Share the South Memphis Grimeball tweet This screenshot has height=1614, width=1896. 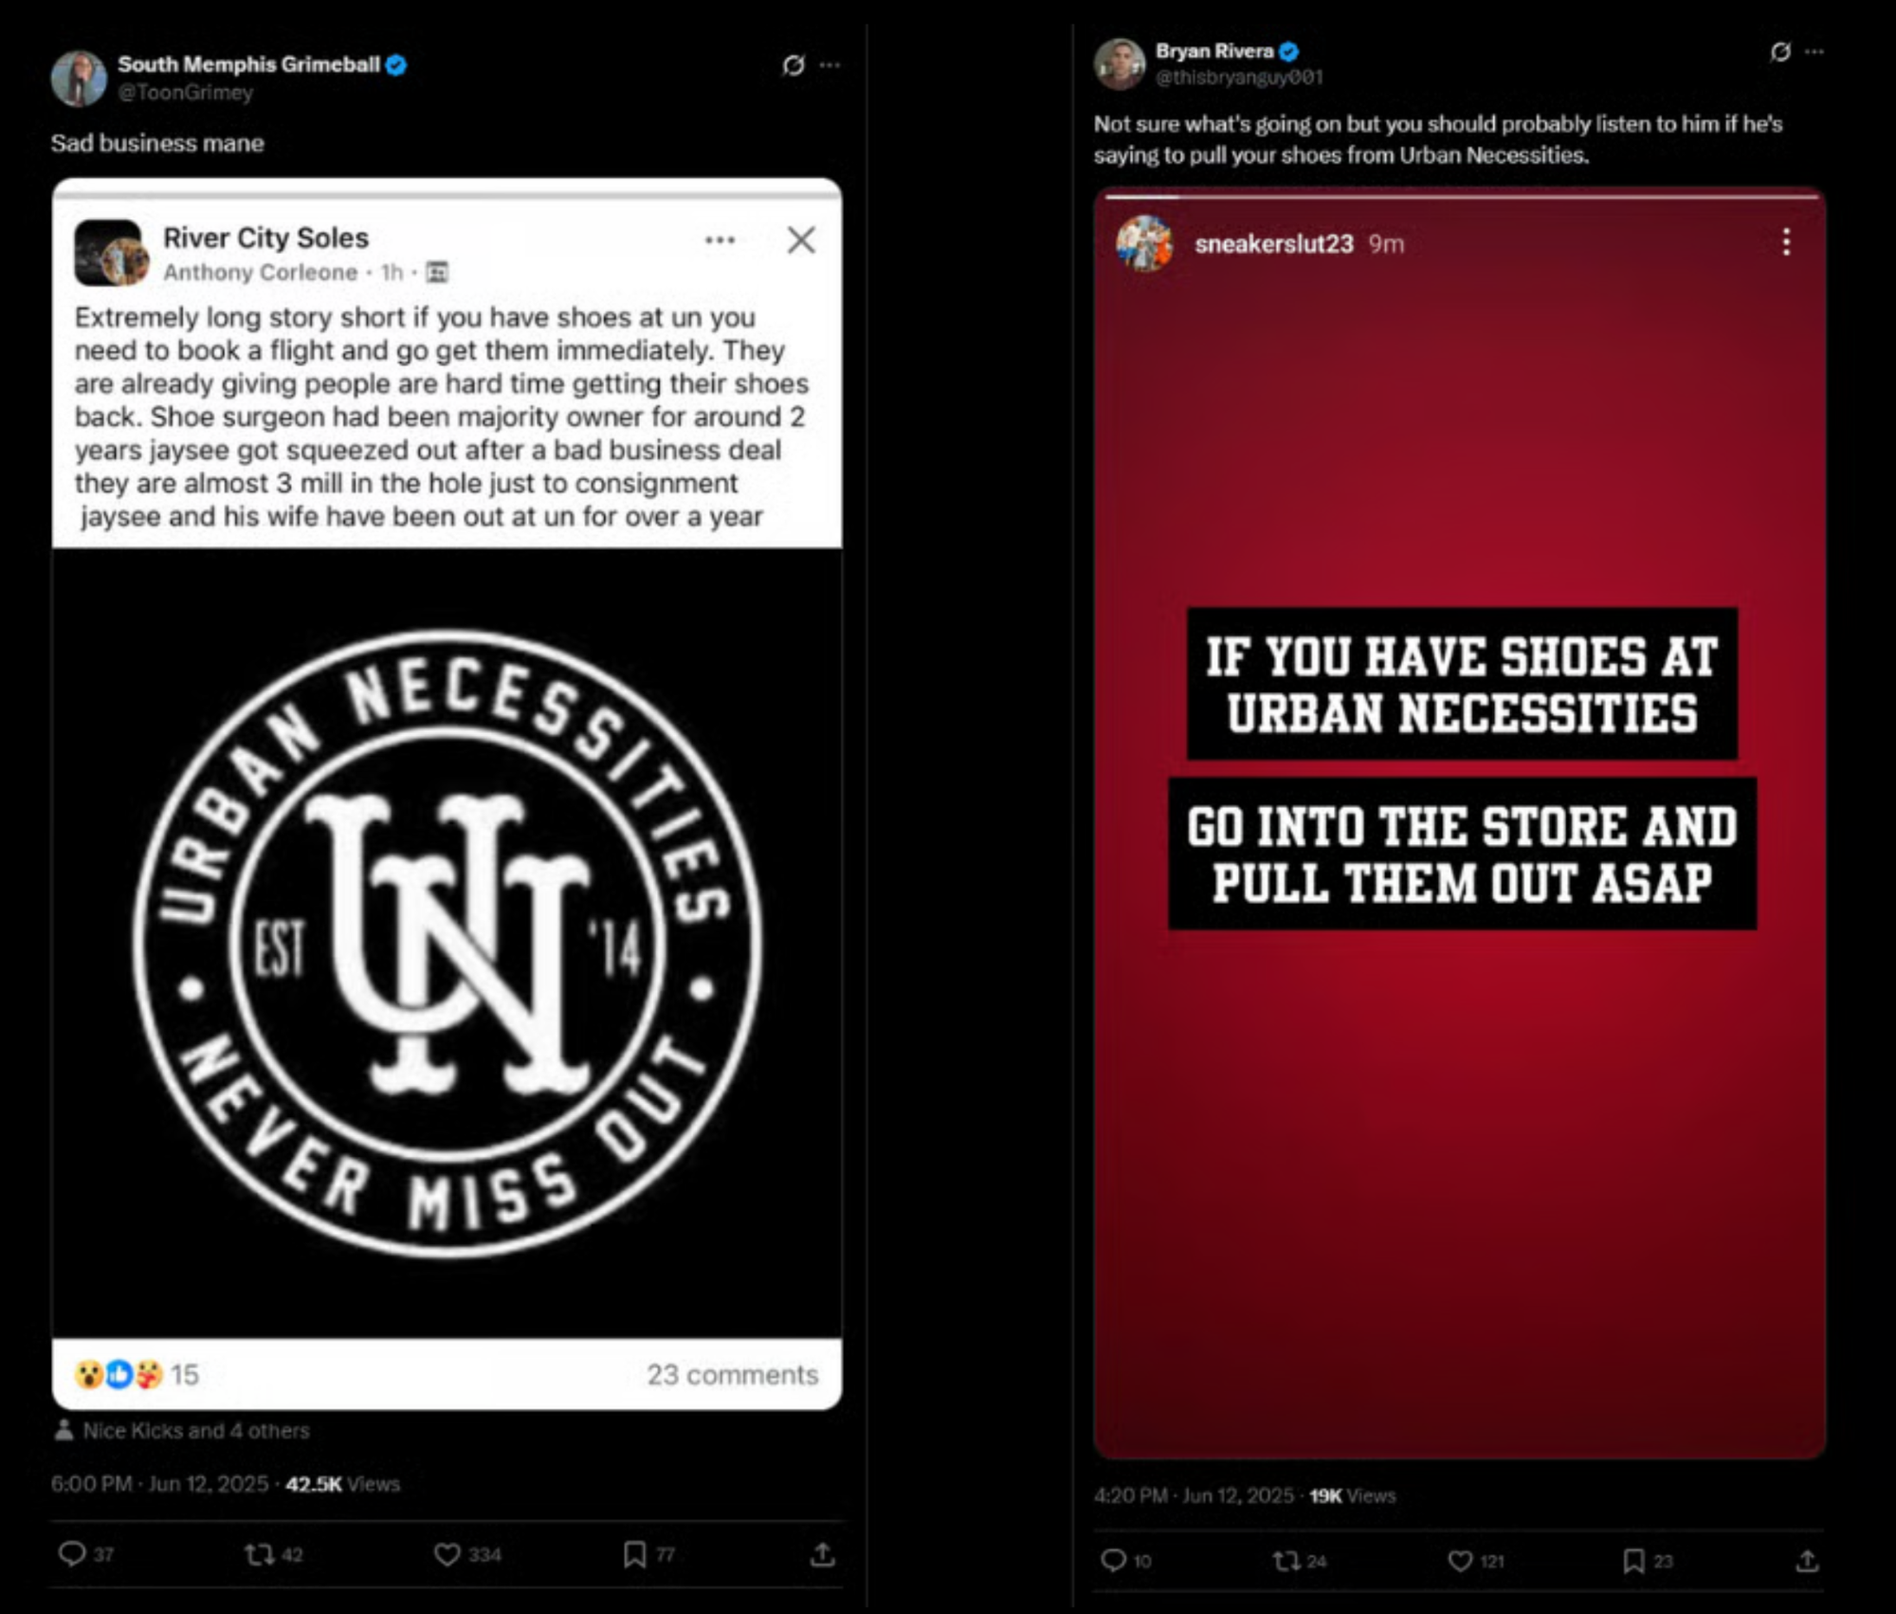822,1553
